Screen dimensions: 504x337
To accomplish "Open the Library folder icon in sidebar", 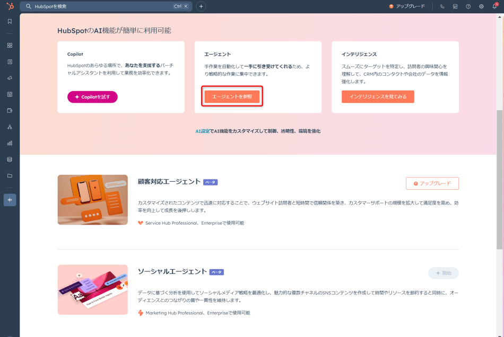I will pyautogui.click(x=10, y=176).
